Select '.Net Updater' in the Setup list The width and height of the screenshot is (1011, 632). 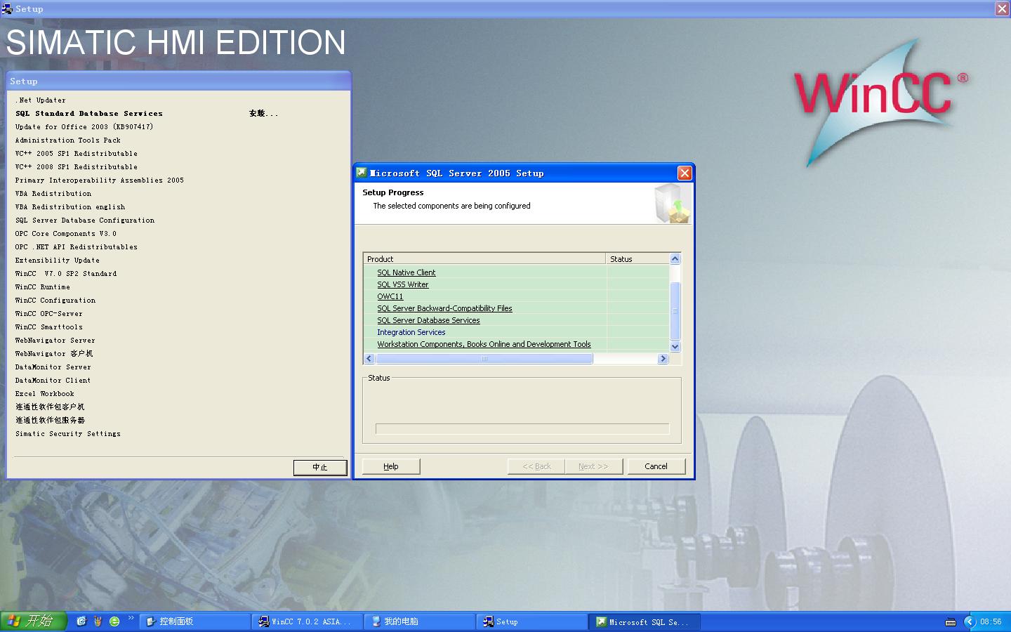click(41, 100)
